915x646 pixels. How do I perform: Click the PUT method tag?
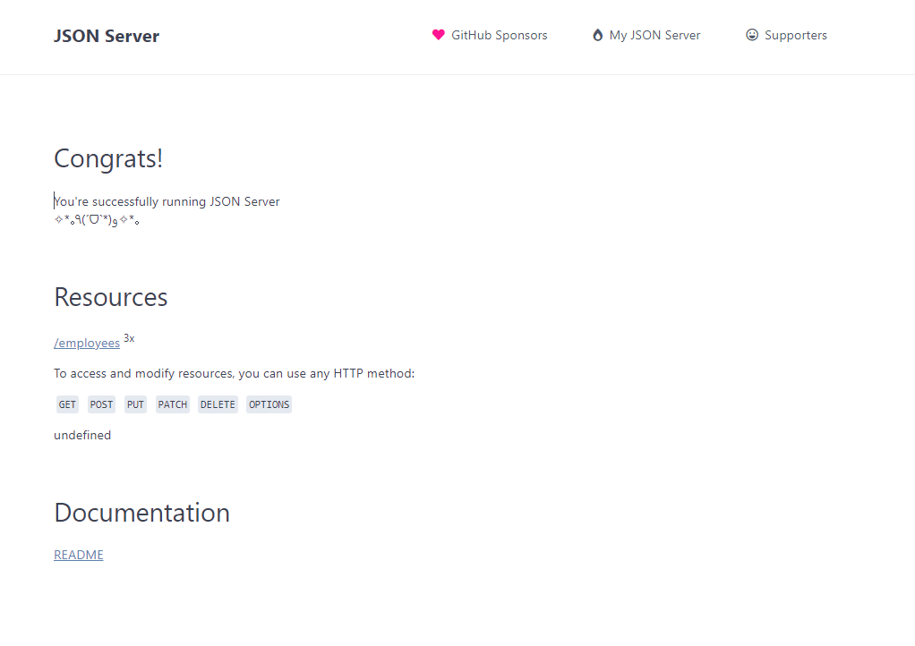tap(135, 404)
